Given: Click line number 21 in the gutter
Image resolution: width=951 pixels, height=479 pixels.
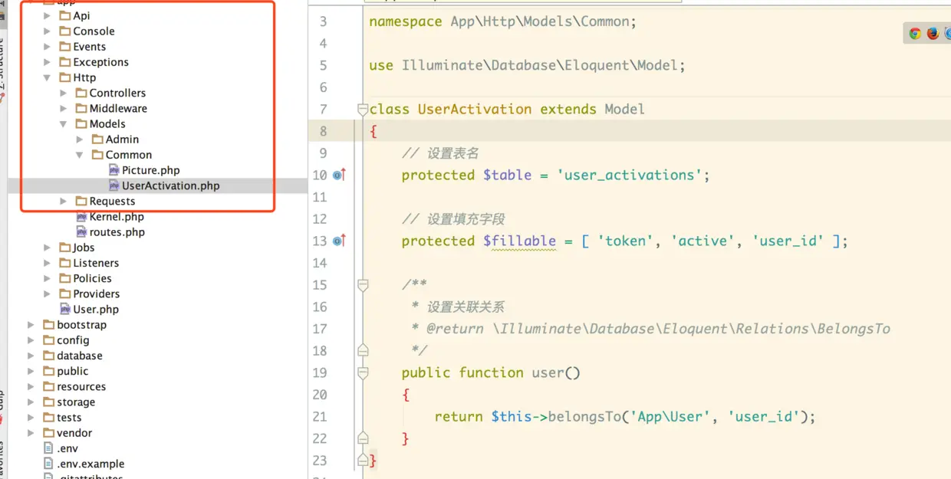Looking at the screenshot, I should [x=320, y=416].
